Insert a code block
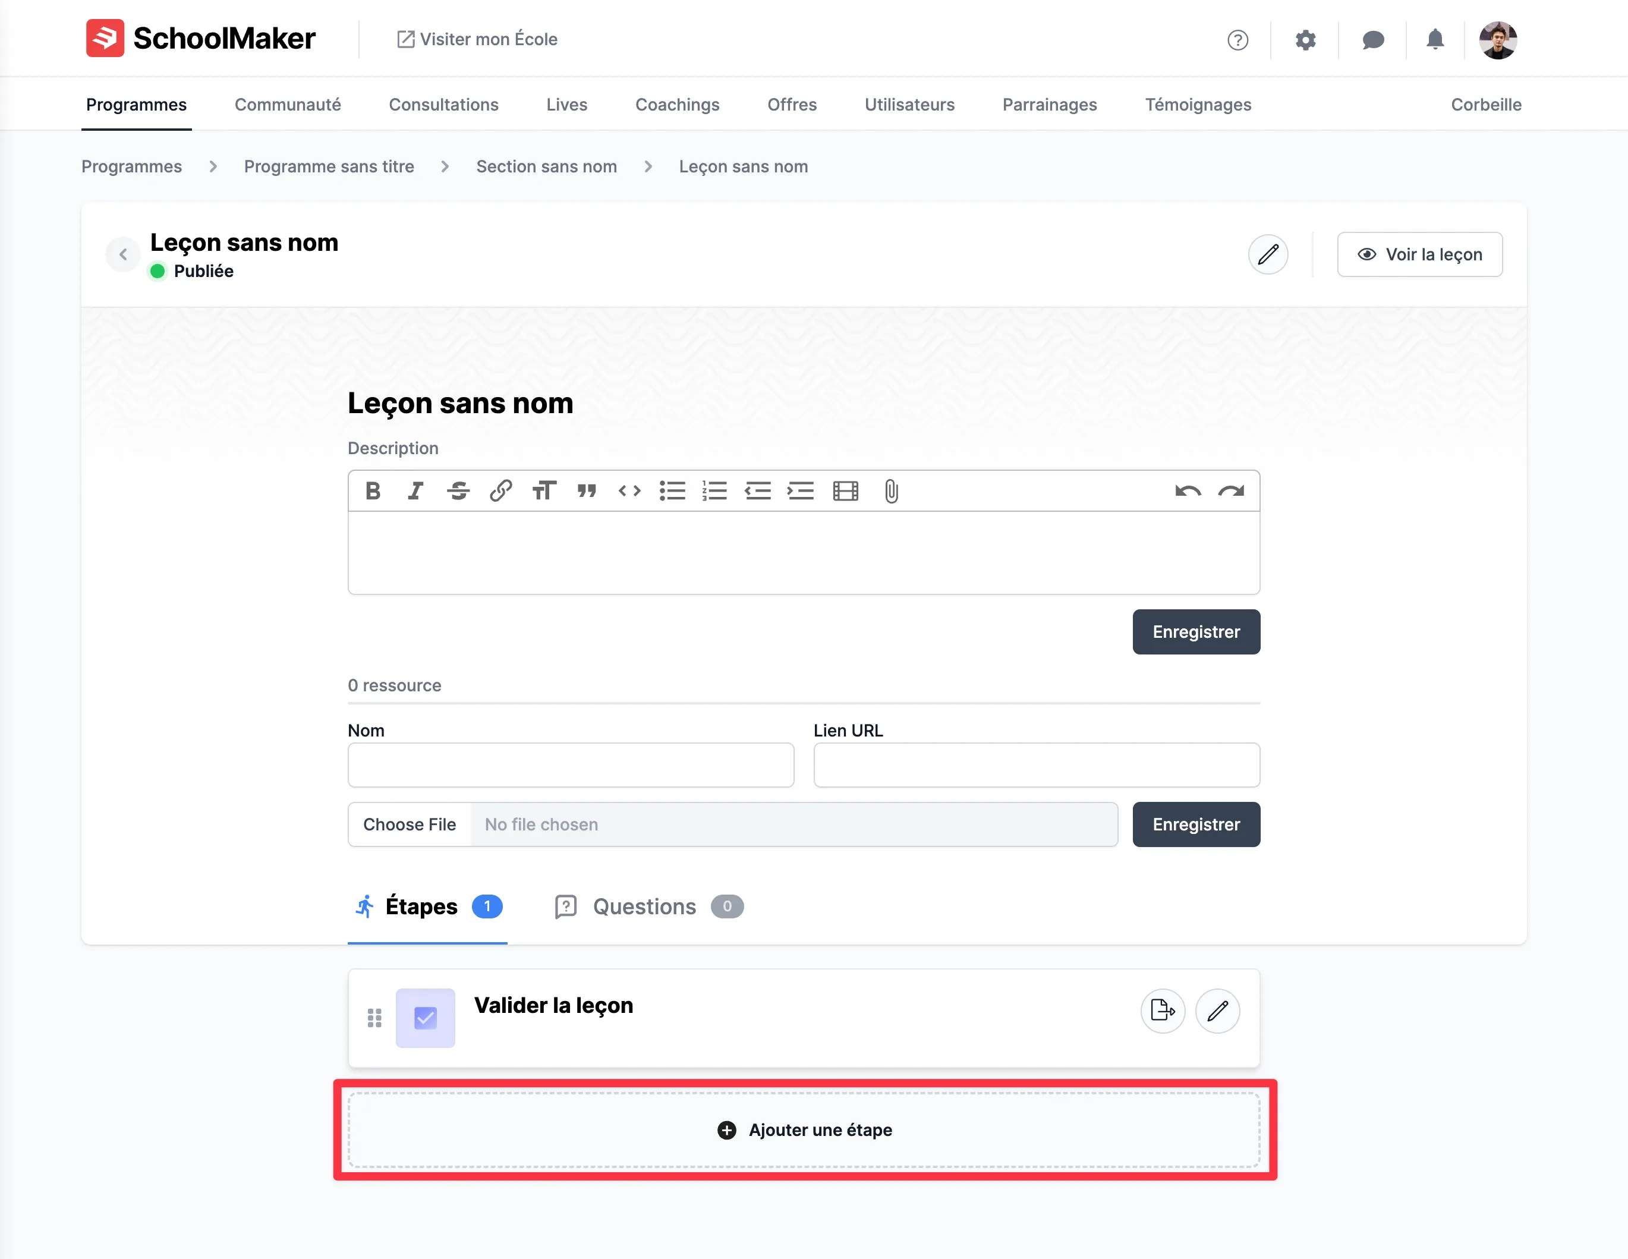 tap(630, 490)
